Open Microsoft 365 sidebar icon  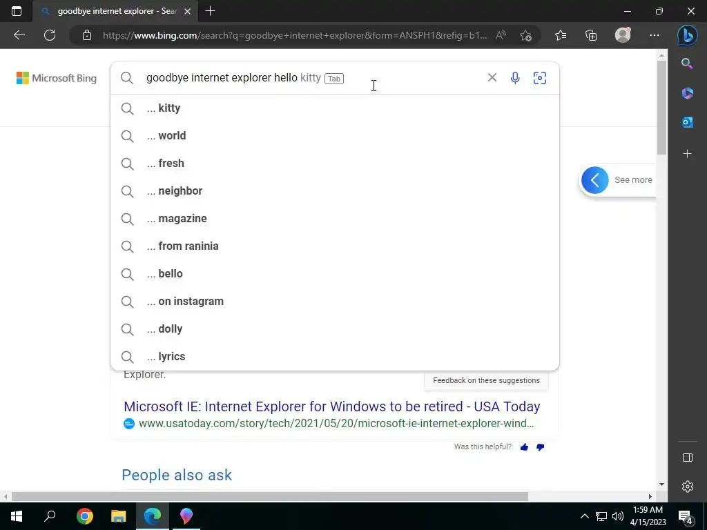(687, 93)
